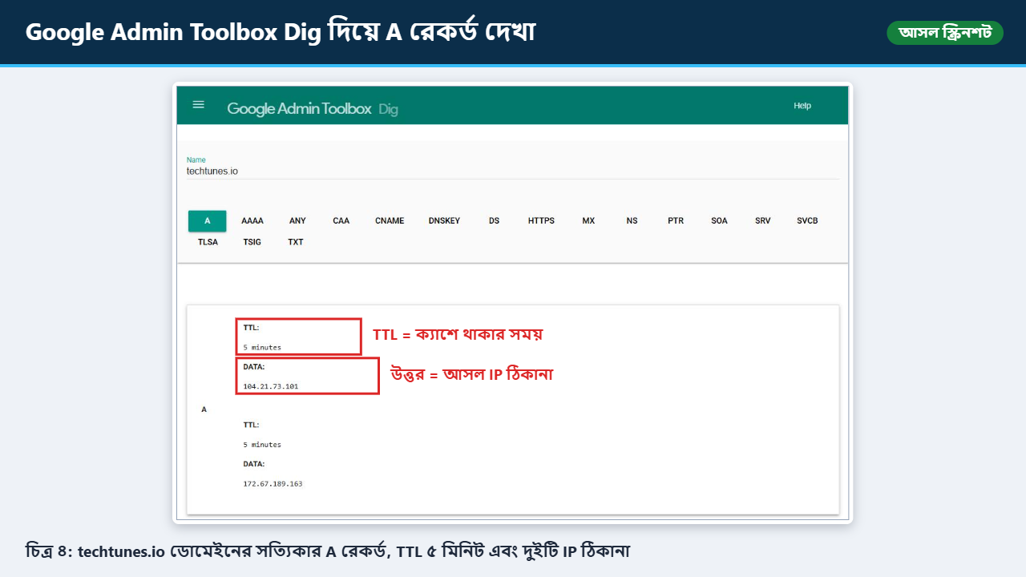Pick the DNSKEY record type
This screenshot has height=577, width=1026.
[x=445, y=221]
